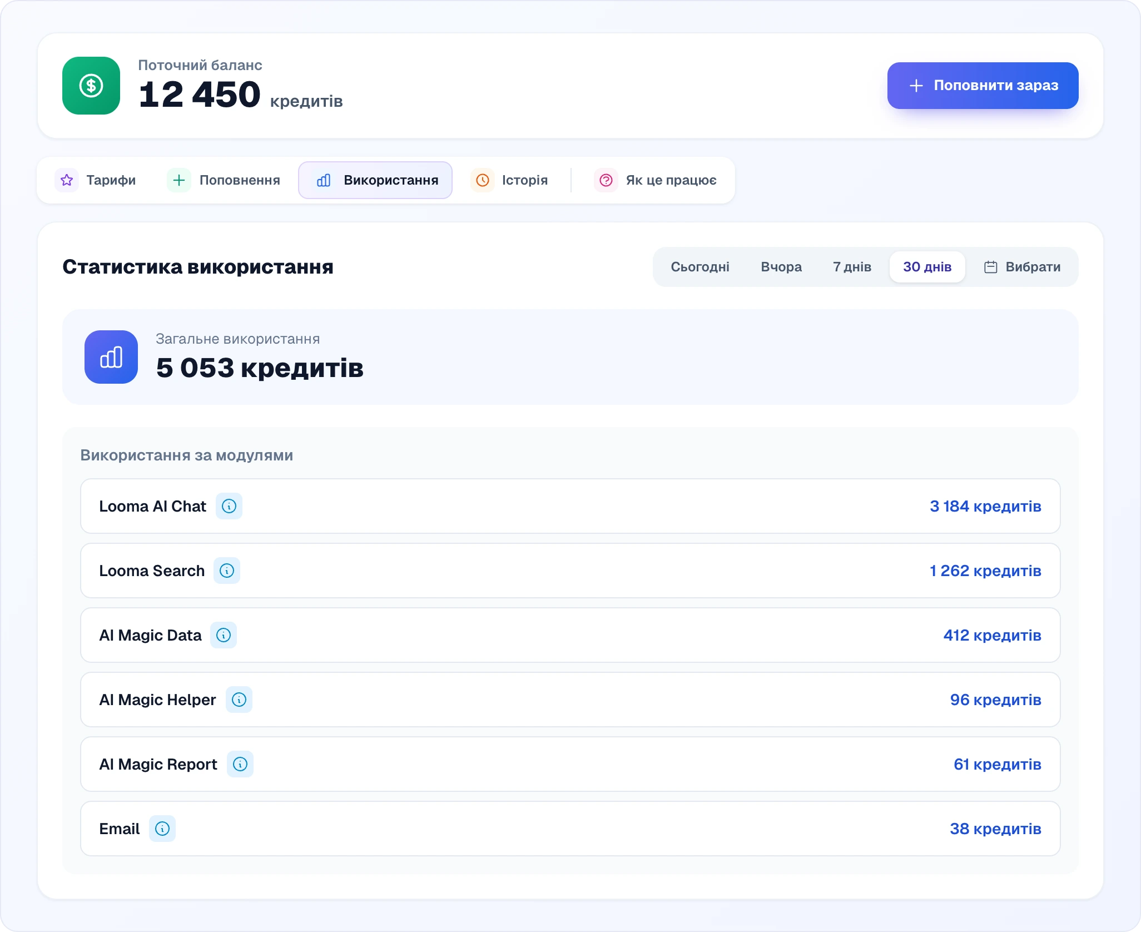Click AI Magic Helper info icon
Viewport: 1141px width, 932px height.
click(239, 700)
